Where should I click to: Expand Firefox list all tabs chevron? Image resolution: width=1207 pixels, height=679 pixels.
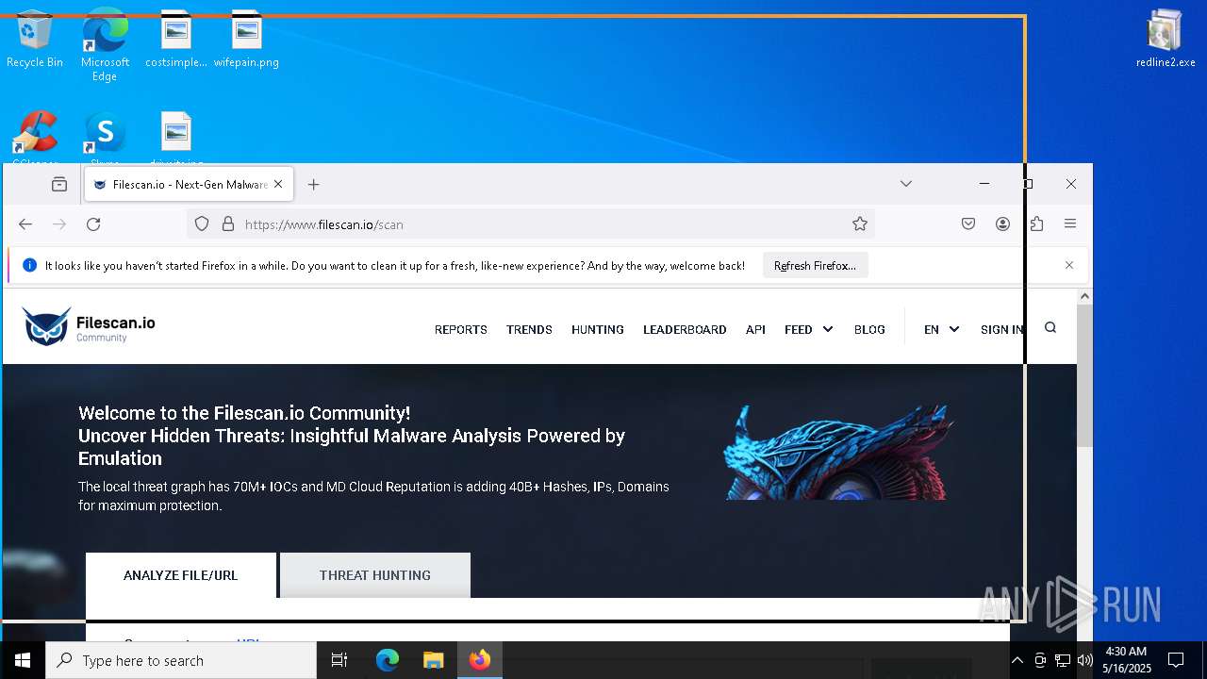point(906,184)
